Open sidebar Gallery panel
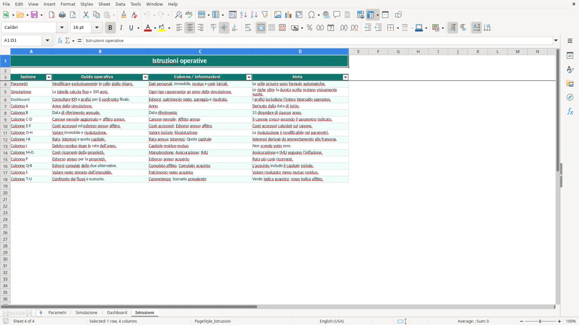579x325 pixels. pos(570,83)
